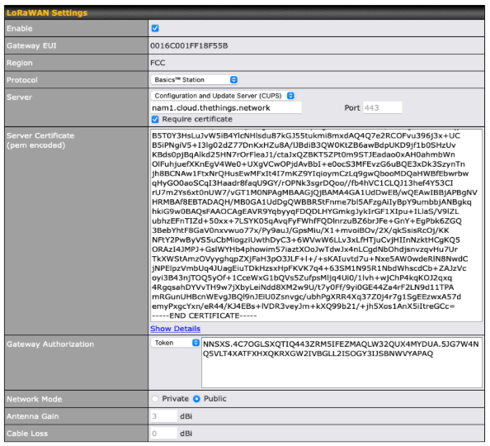Click the Network Mode label

35,400
